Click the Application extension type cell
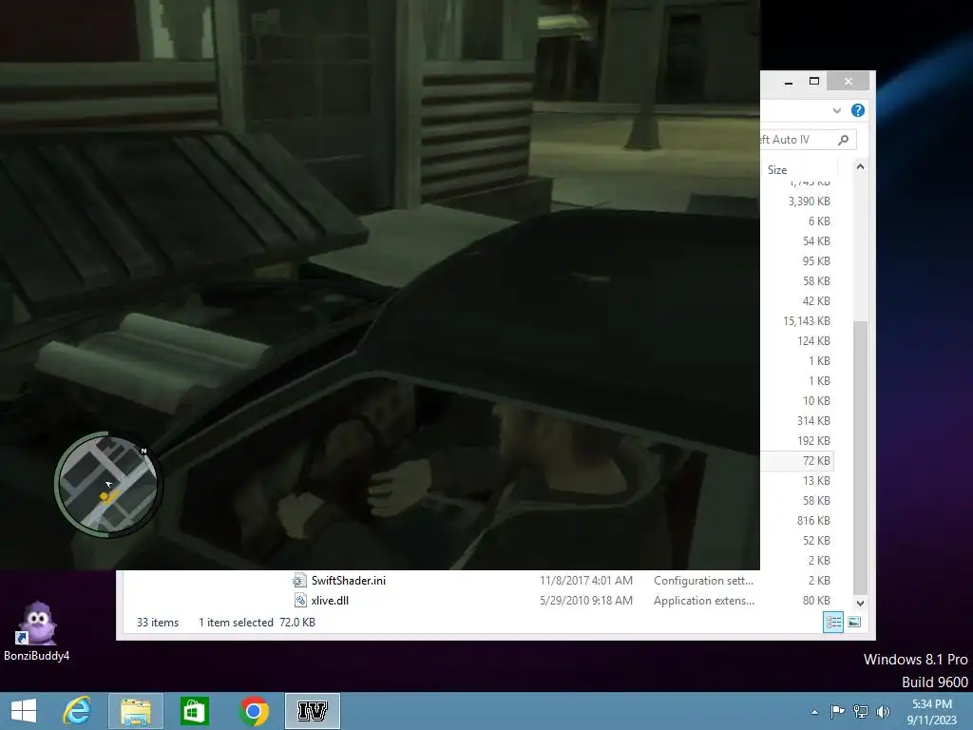This screenshot has width=973, height=730. (x=704, y=601)
